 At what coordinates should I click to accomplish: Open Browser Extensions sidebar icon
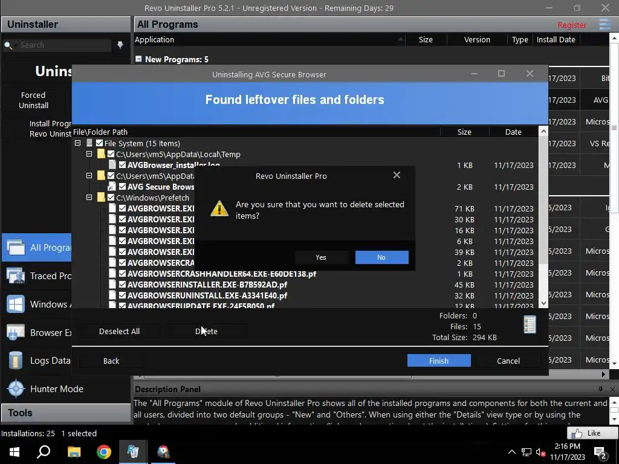(x=15, y=333)
